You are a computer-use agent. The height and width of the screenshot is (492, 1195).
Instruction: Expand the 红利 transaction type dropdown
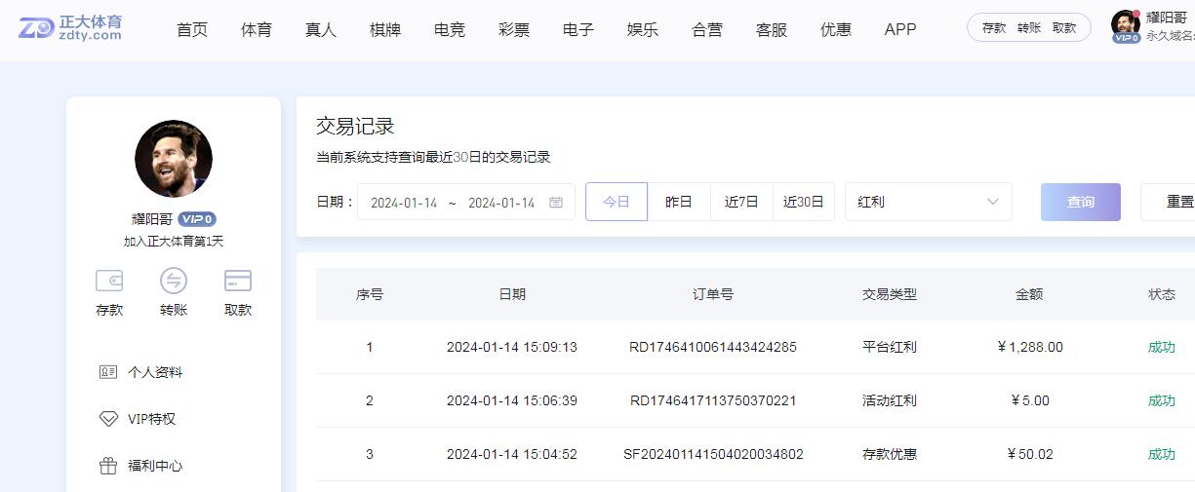(x=929, y=202)
